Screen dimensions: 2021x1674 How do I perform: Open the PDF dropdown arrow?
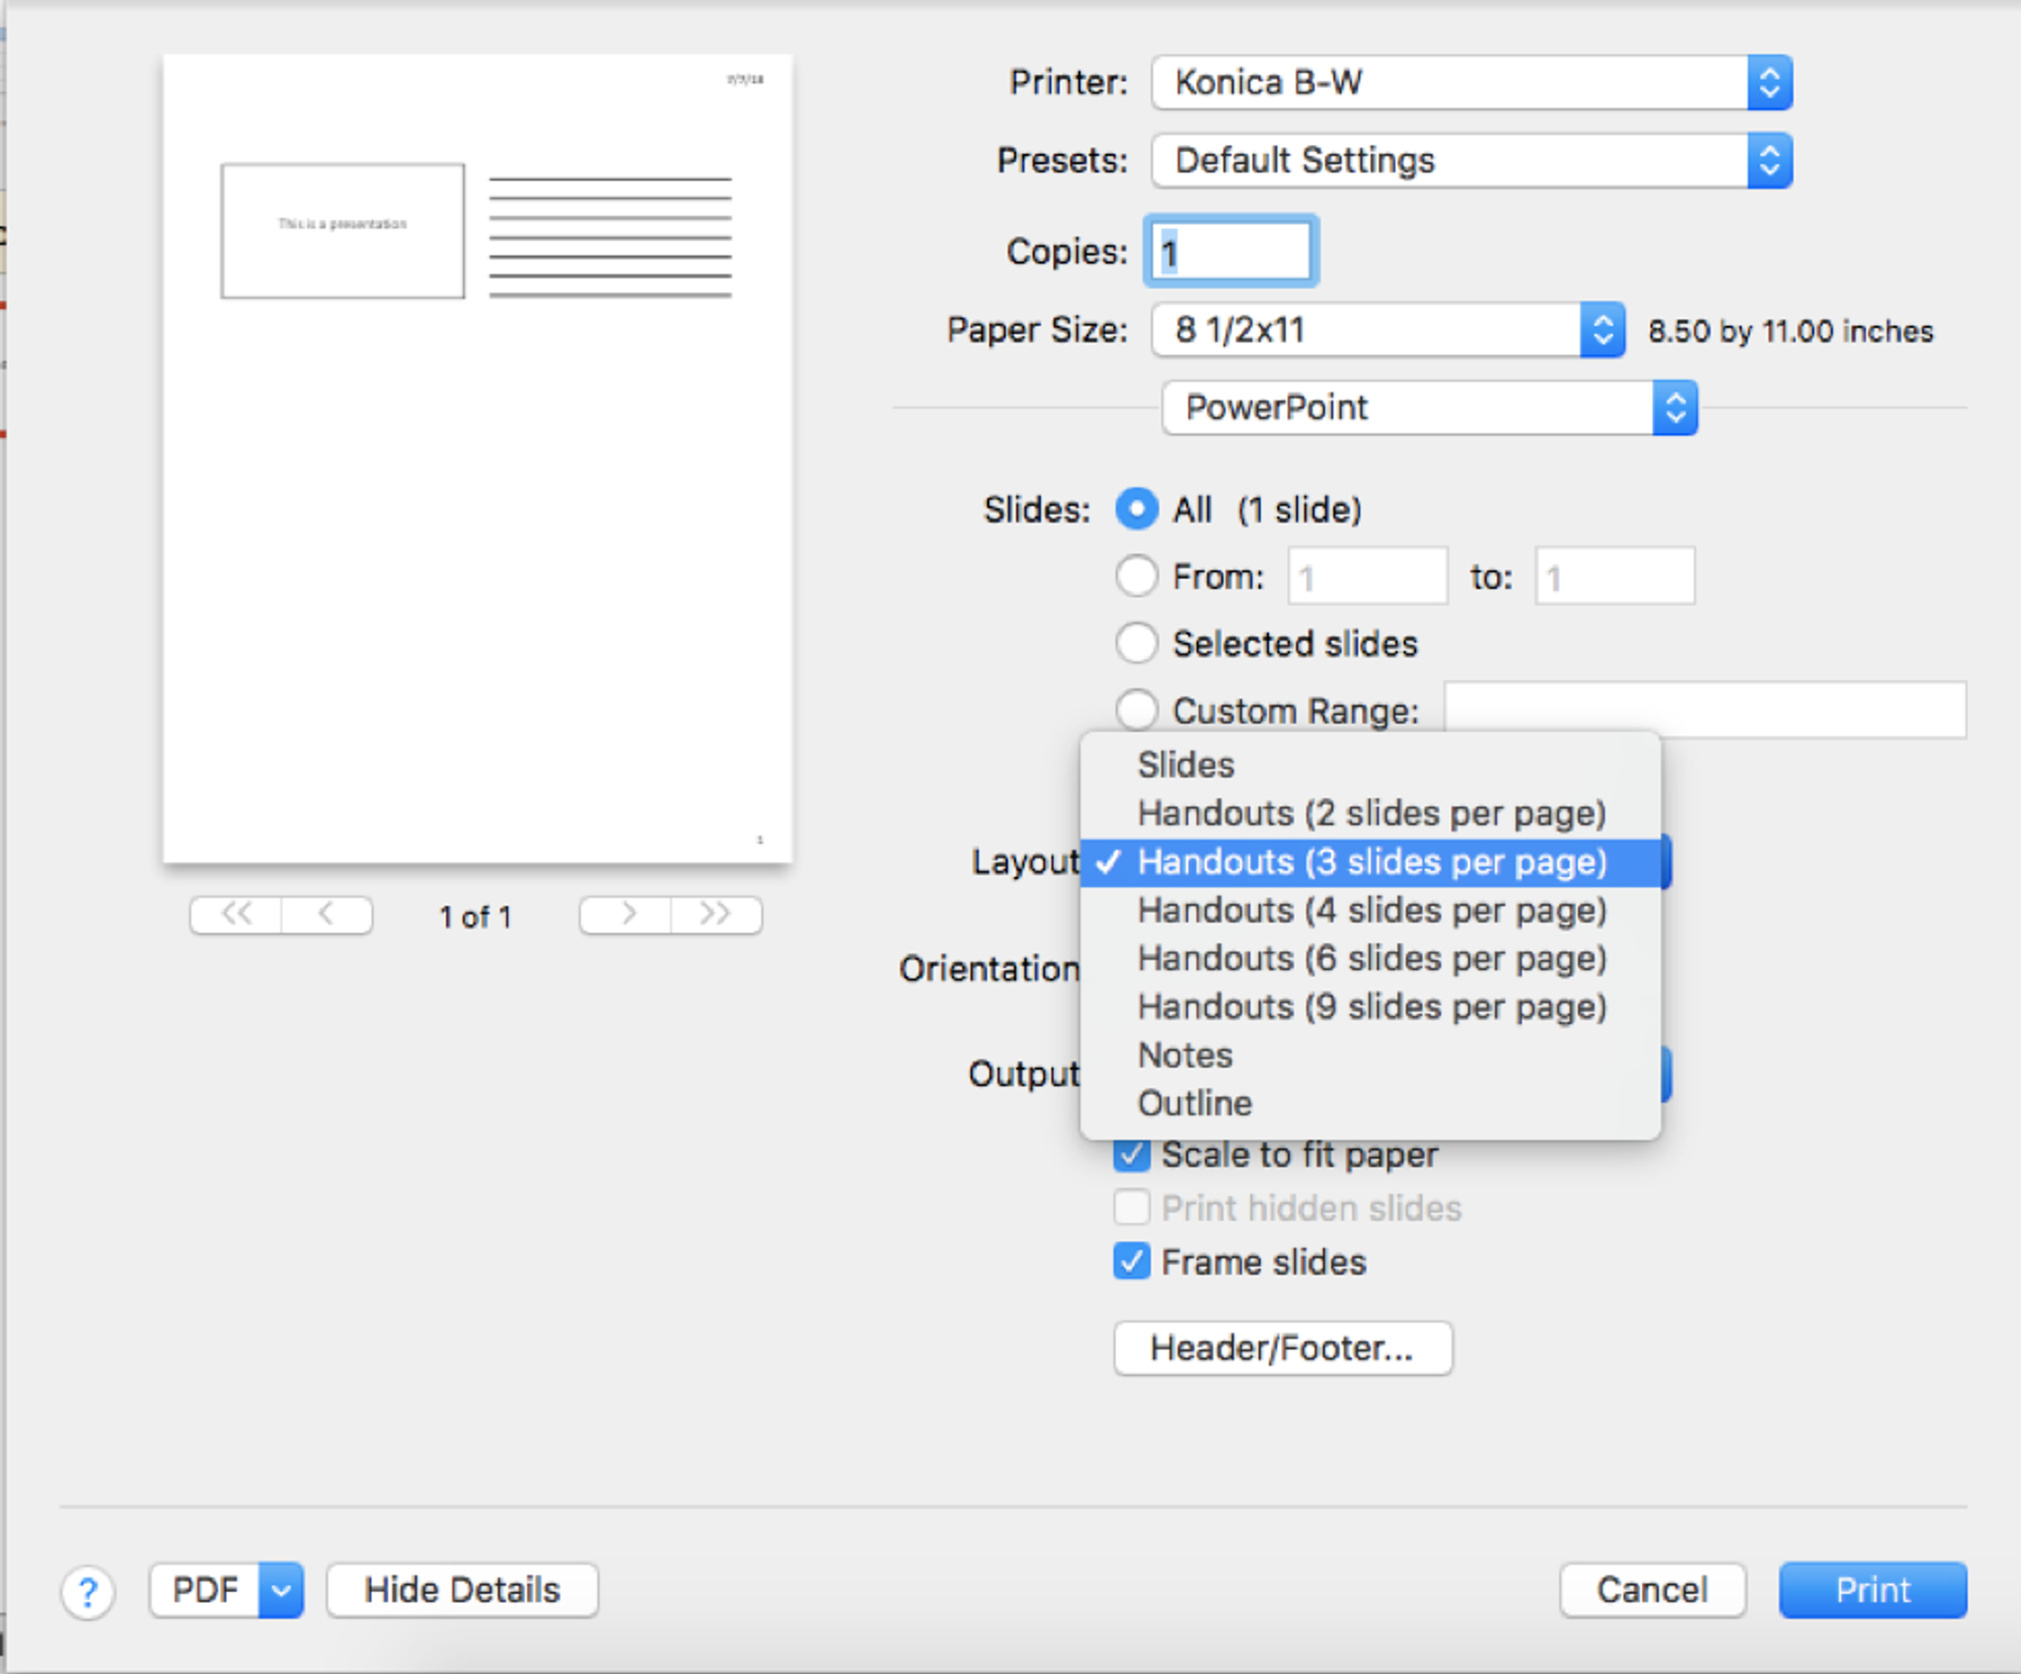[x=281, y=1590]
